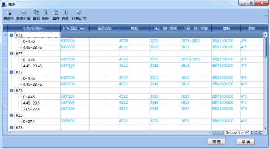This screenshot has width=270, height=149.
Task: Click KZ5 0~27.4 箍筋 cell B8@100/200
Action: (x=226, y=121)
